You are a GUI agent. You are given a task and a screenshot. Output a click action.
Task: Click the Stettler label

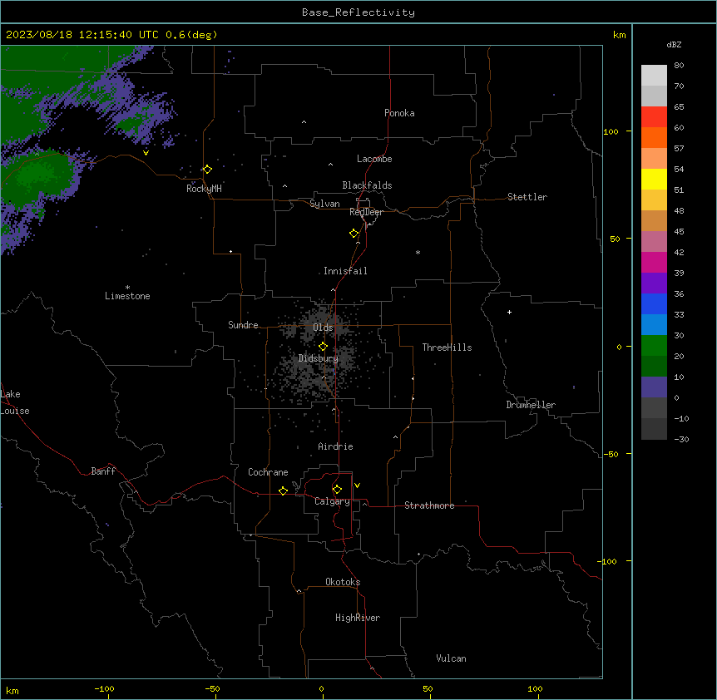pyautogui.click(x=527, y=197)
